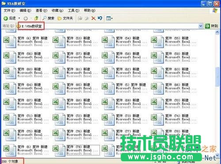Viewport: 221px width, 164px height.
Task: Select Excel file icon 复件 (4) 复件 新建
Action: [x=10, y=42]
